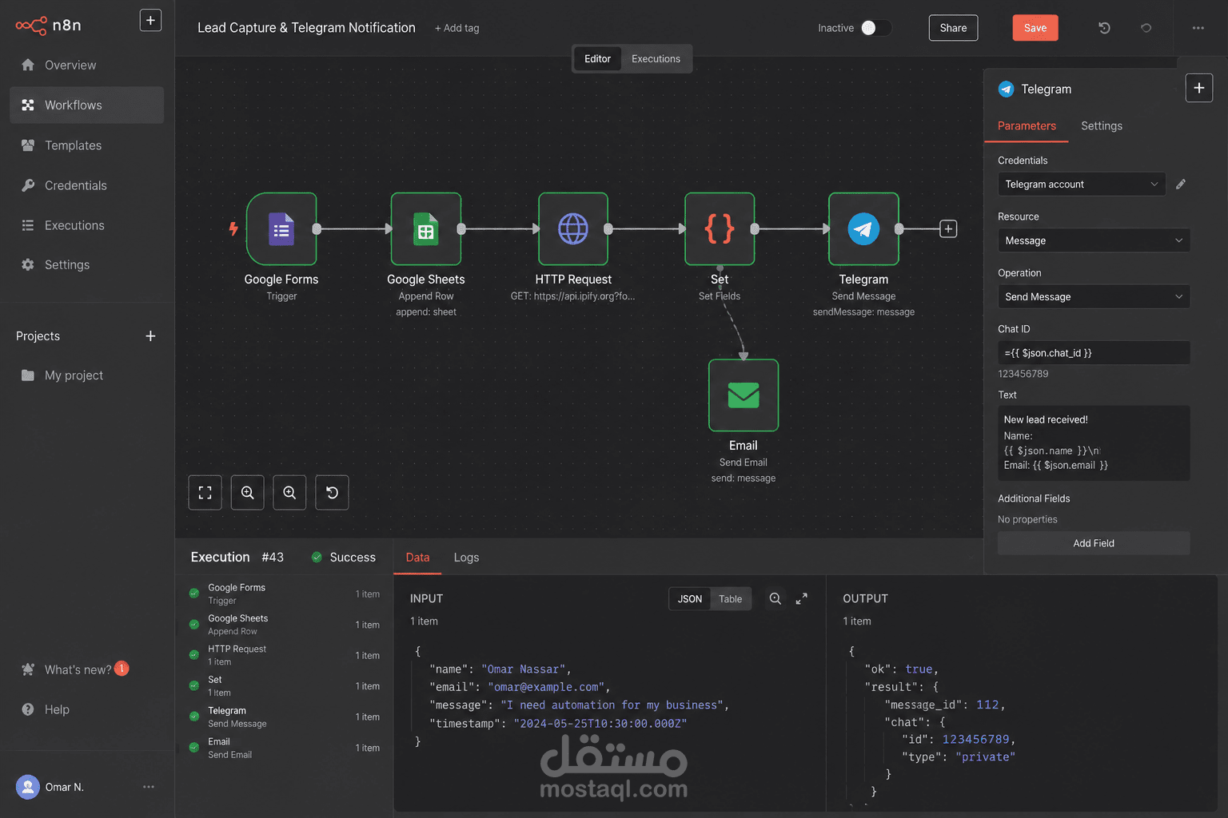Edit credentials with the pencil icon
The width and height of the screenshot is (1228, 818).
point(1181,185)
